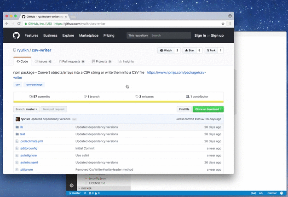The height and width of the screenshot is (197, 288).
Task: Click ryu1kn's avatar in commit row
Action: [17, 119]
